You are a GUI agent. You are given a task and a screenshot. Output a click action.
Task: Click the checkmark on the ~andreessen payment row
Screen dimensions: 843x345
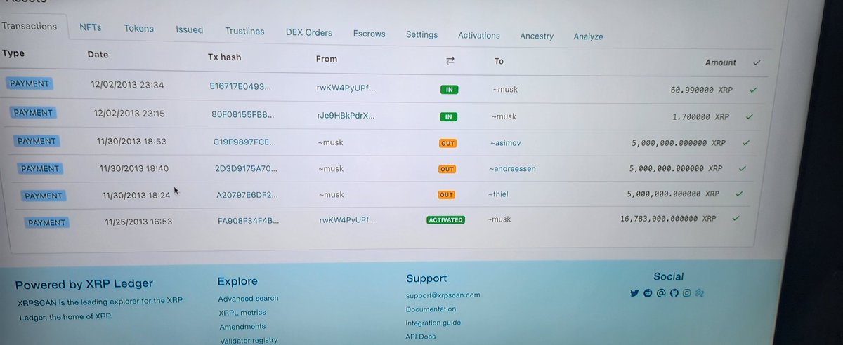742,168
